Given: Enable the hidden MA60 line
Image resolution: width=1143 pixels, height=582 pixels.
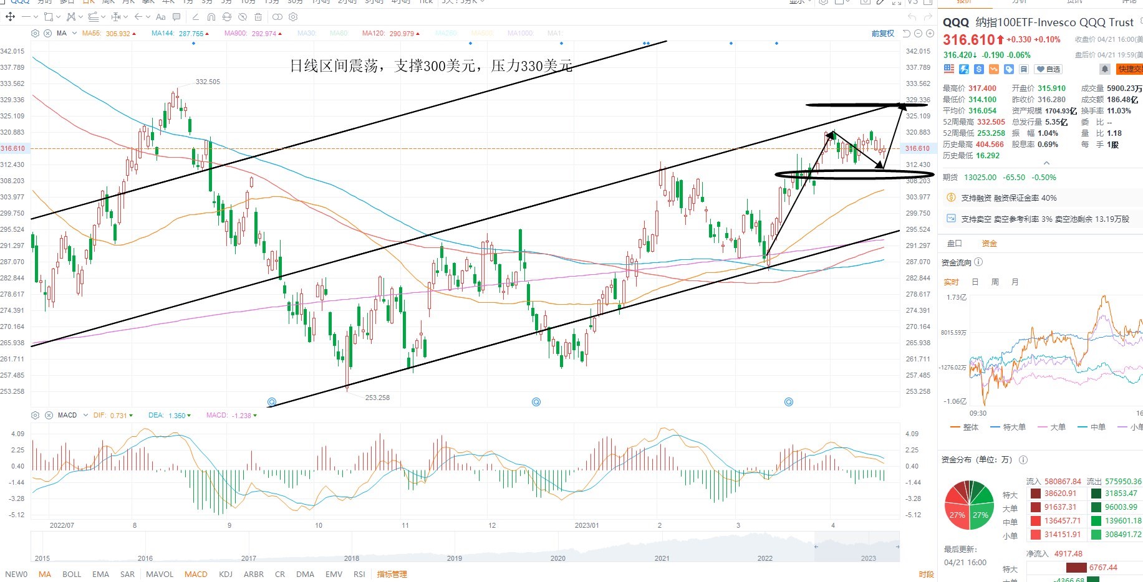Looking at the screenshot, I should pos(339,33).
